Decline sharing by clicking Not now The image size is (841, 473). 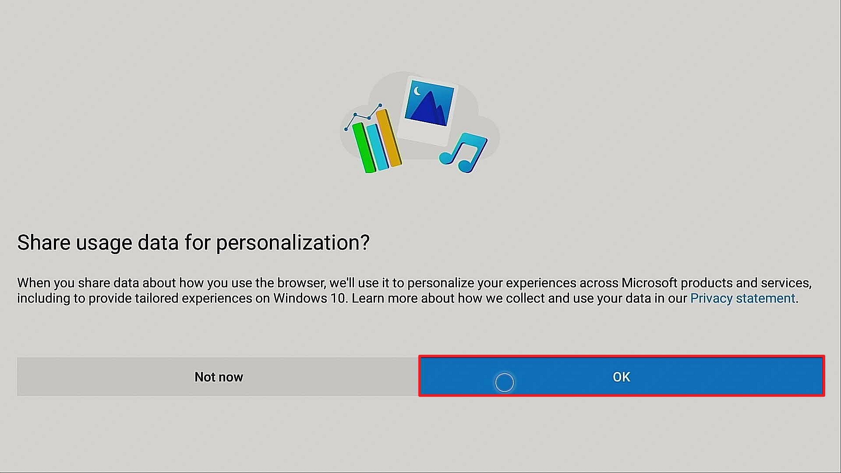coord(218,377)
